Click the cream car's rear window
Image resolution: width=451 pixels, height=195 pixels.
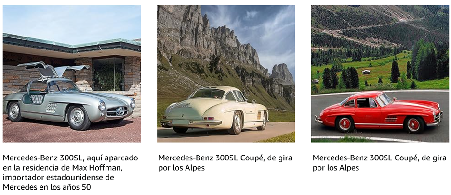[206, 94]
